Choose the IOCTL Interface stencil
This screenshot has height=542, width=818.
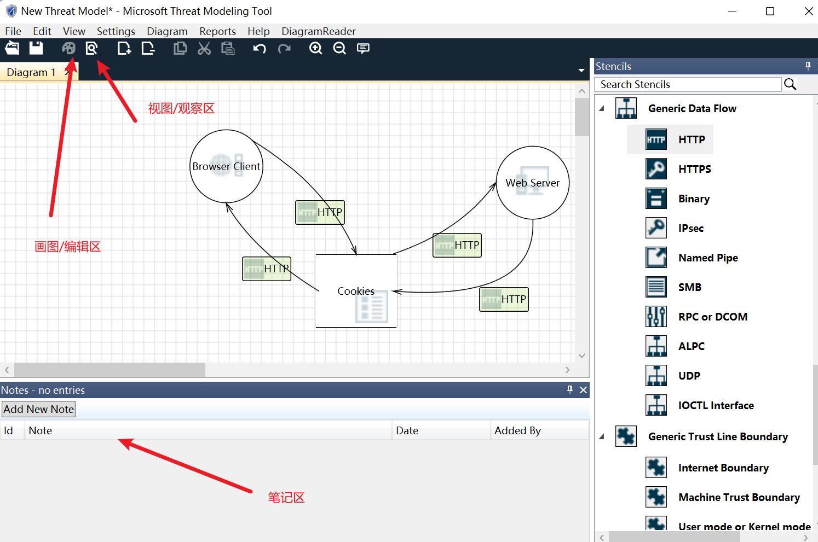[x=700, y=405]
